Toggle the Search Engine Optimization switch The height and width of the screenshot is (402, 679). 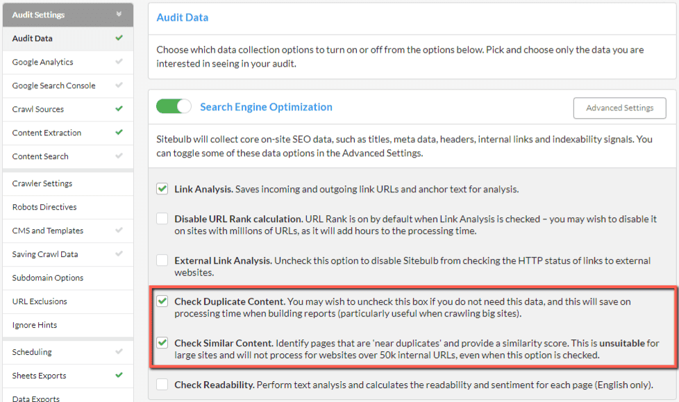[x=174, y=106]
